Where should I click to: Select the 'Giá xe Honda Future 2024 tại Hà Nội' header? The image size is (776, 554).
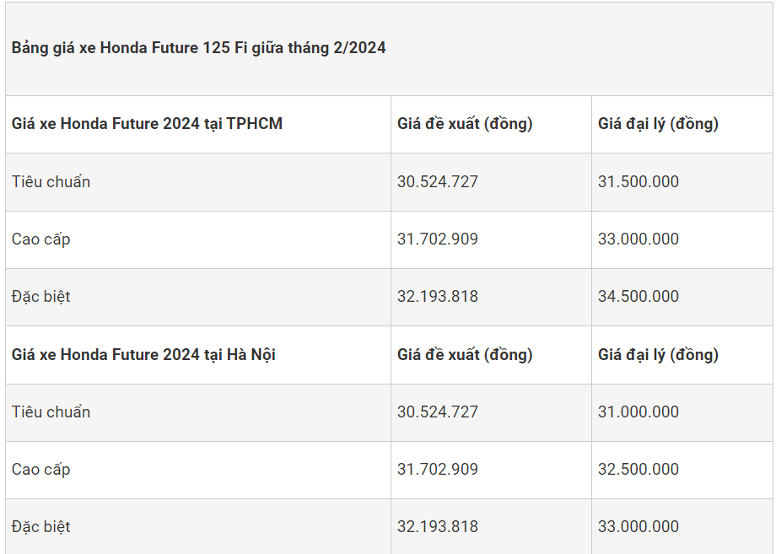[x=143, y=354]
